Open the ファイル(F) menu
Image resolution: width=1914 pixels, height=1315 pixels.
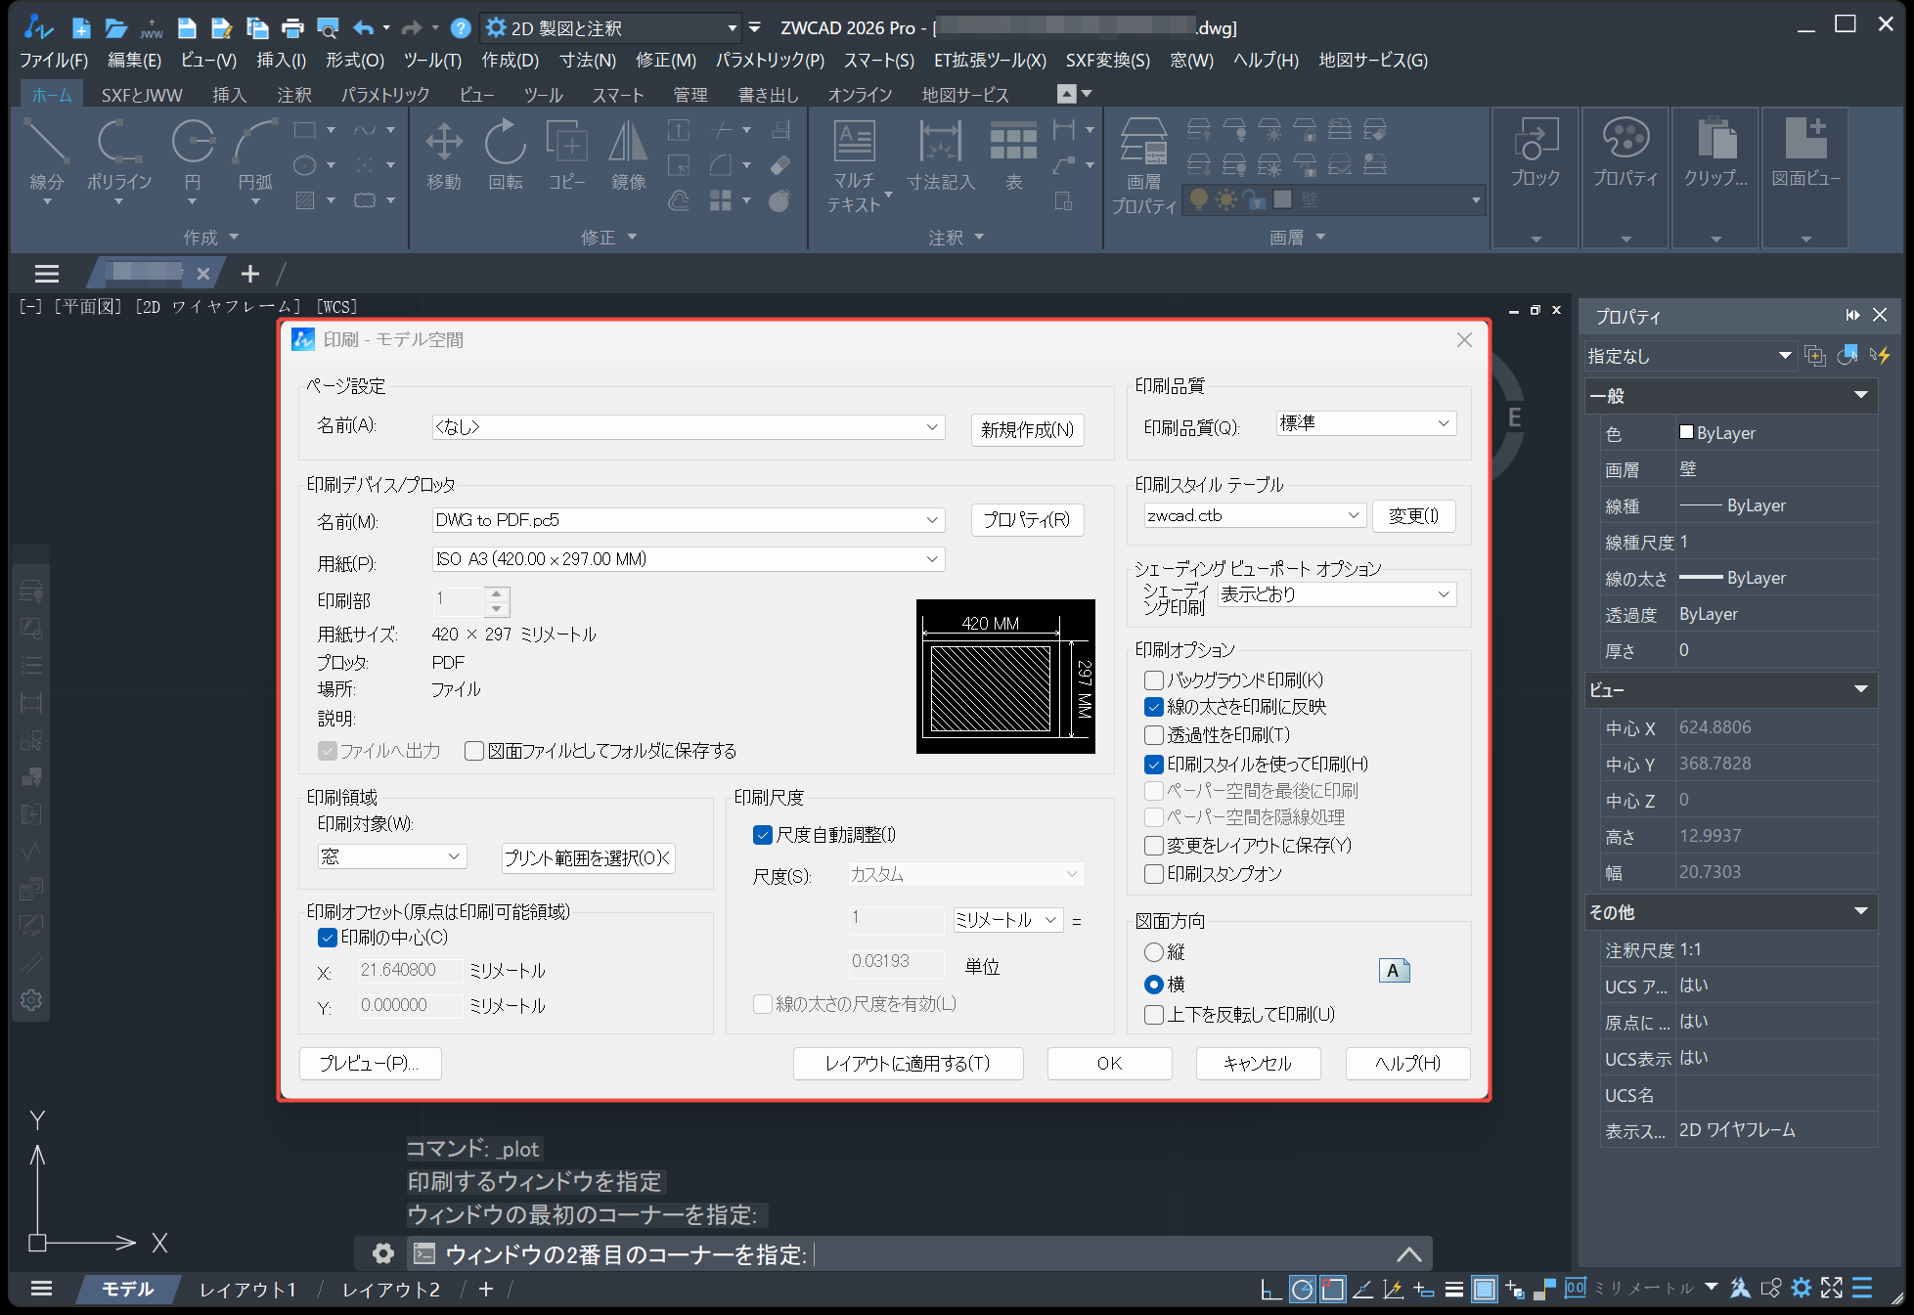(x=54, y=61)
